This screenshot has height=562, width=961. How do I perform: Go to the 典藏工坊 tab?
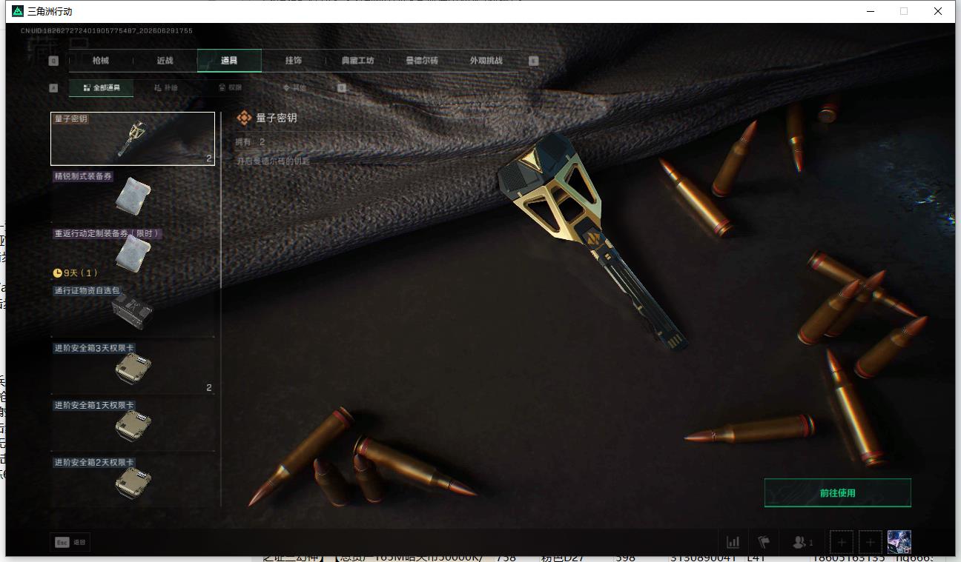[x=357, y=61]
